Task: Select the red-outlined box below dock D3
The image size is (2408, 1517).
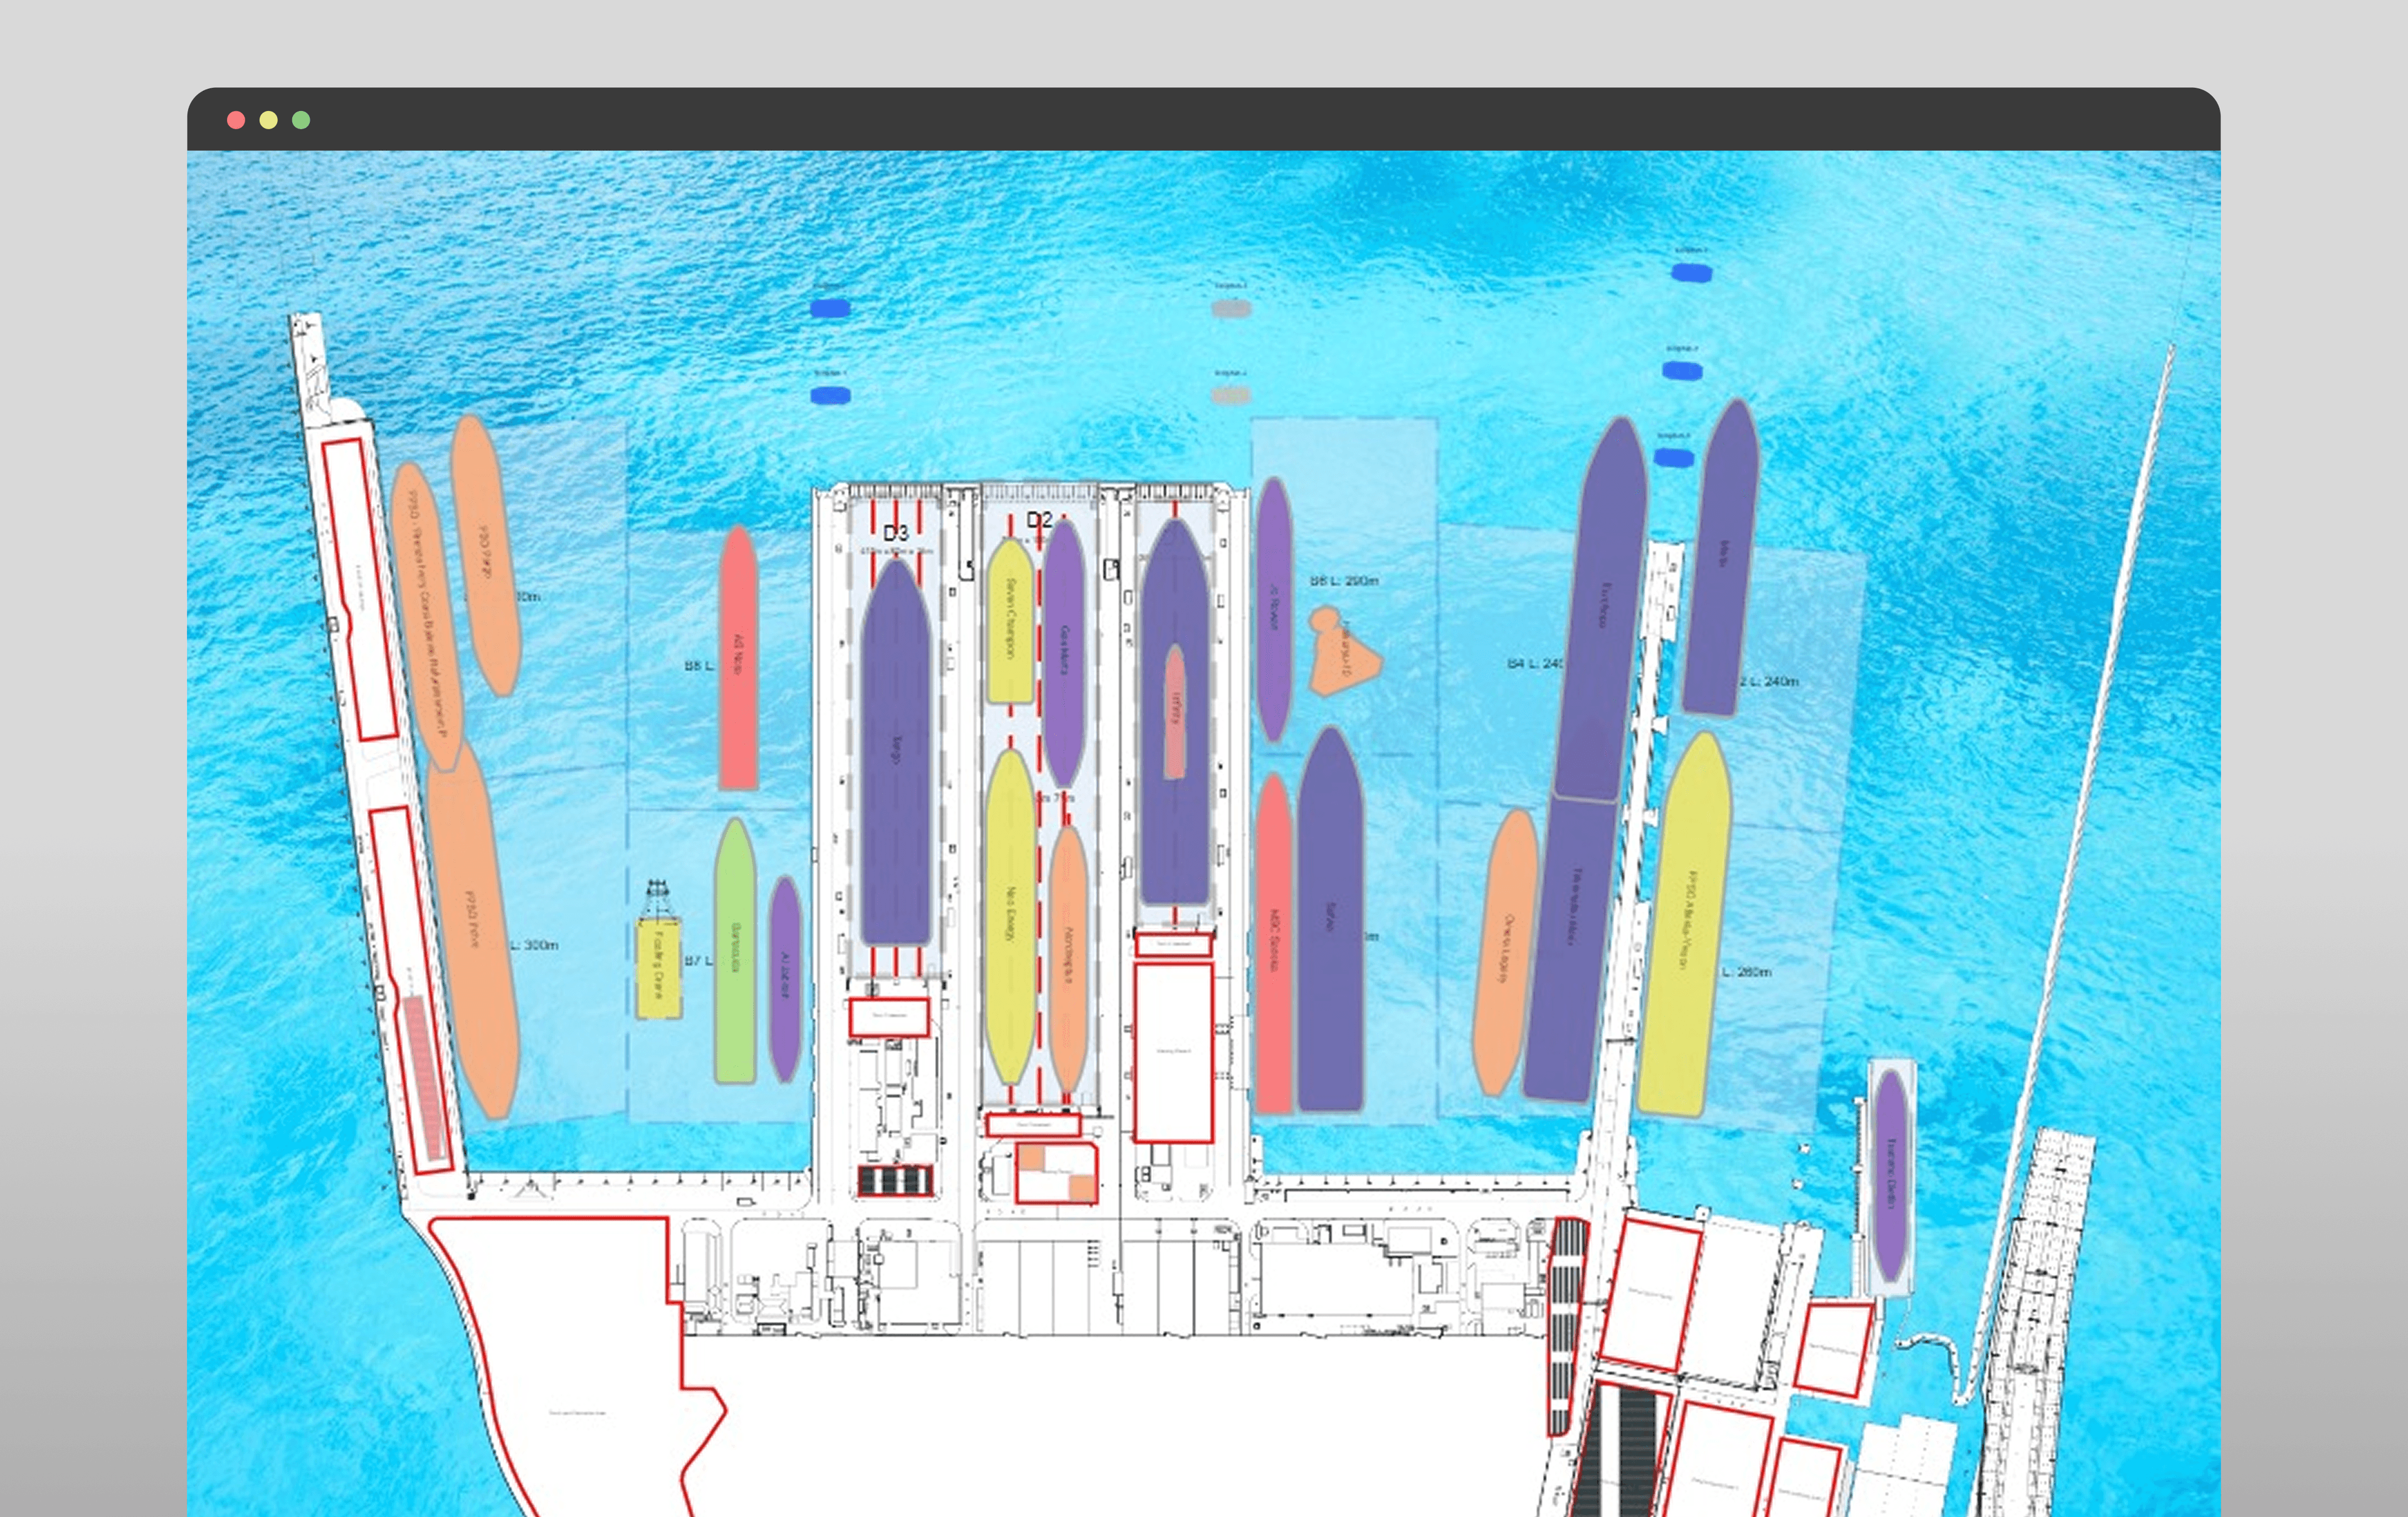Action: pyautogui.click(x=889, y=1017)
